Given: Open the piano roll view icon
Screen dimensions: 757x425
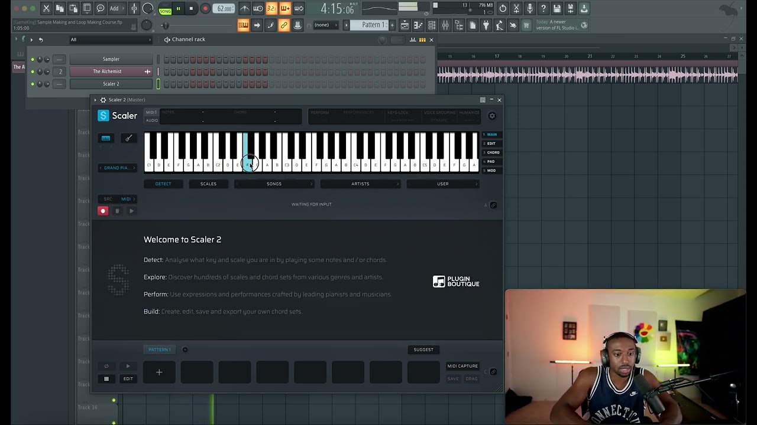Looking at the screenshot, I should click(418, 25).
